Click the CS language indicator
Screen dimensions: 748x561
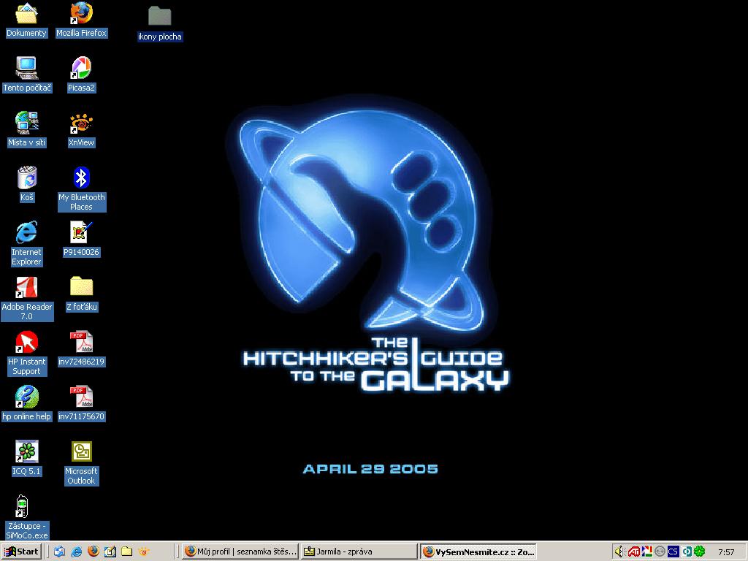click(673, 552)
